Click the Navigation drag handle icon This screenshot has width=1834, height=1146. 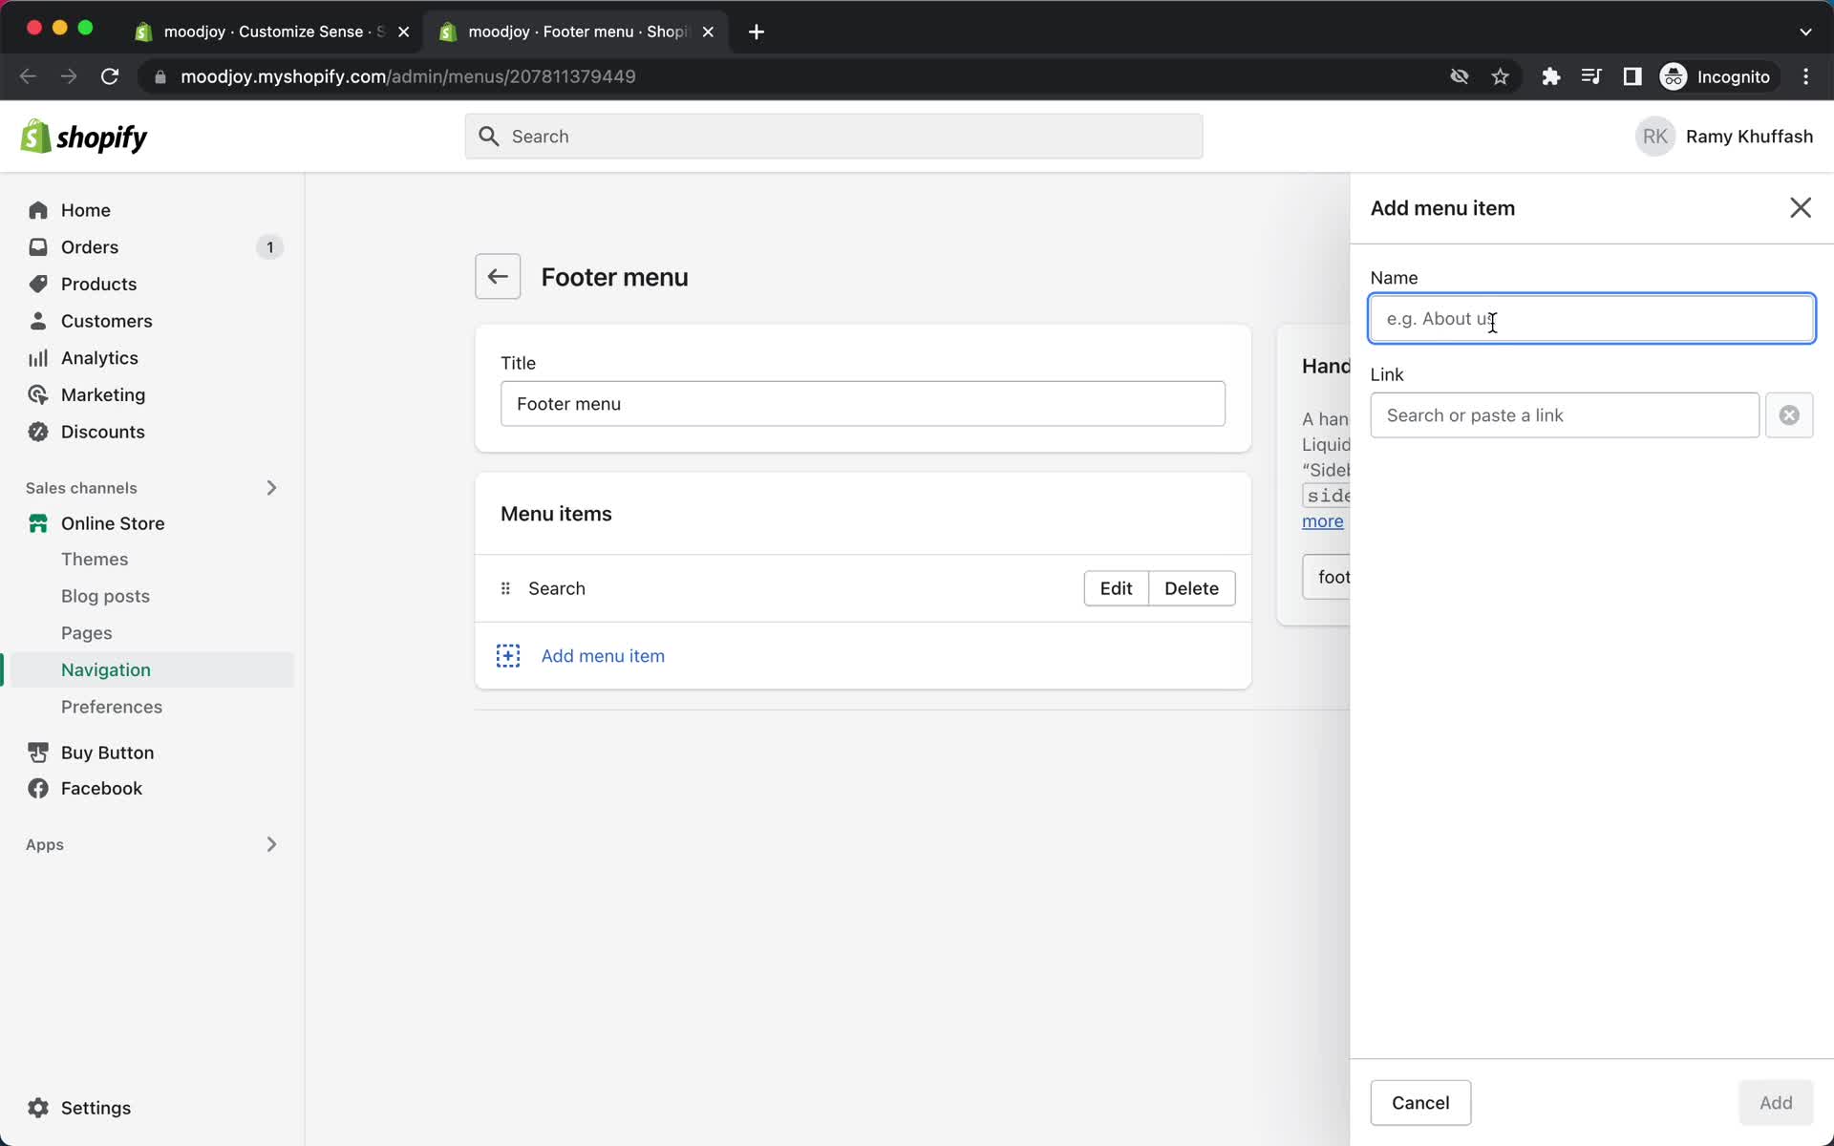[x=505, y=587]
